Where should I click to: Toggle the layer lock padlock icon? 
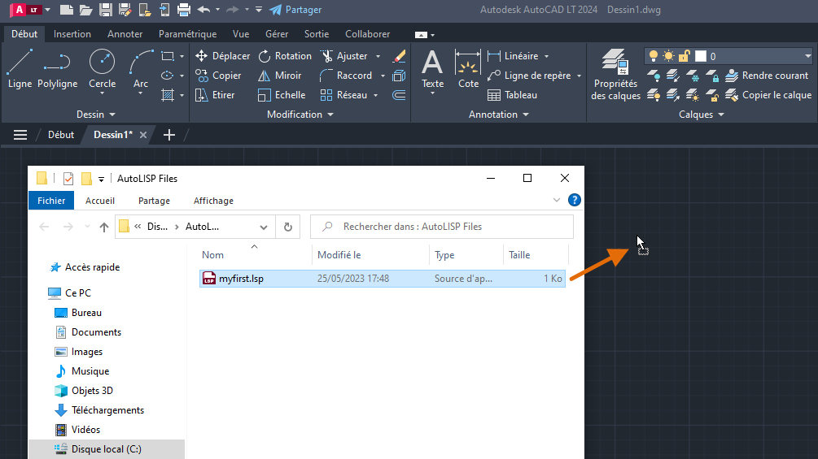(x=685, y=56)
